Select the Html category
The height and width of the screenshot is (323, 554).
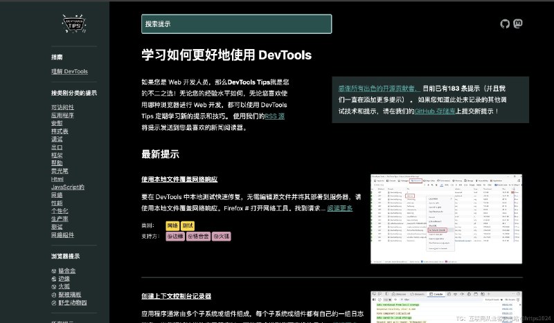click(x=57, y=179)
